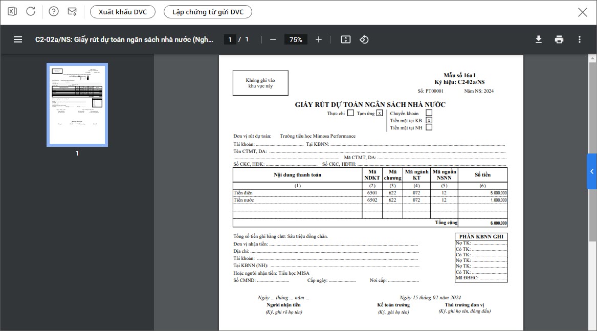Open the help question mark icon
Screen dimensions: 597x331
coord(54,12)
